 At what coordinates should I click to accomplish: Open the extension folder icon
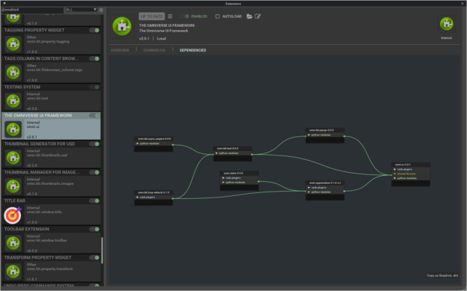click(x=250, y=16)
